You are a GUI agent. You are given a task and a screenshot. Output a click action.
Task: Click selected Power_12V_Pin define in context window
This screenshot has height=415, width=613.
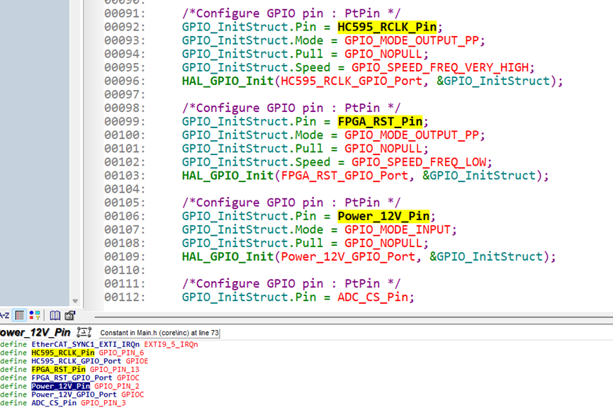pyautogui.click(x=61, y=386)
